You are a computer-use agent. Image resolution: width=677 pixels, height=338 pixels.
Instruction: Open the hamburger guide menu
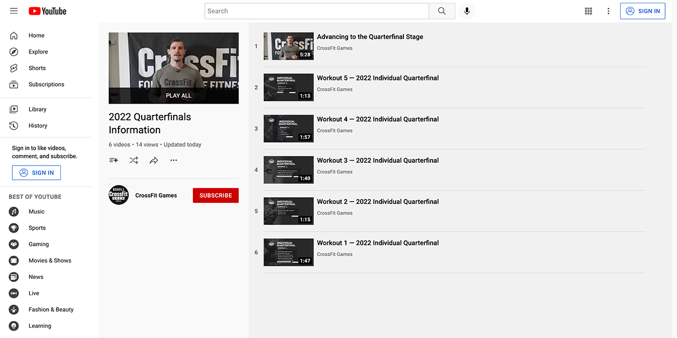(x=14, y=11)
